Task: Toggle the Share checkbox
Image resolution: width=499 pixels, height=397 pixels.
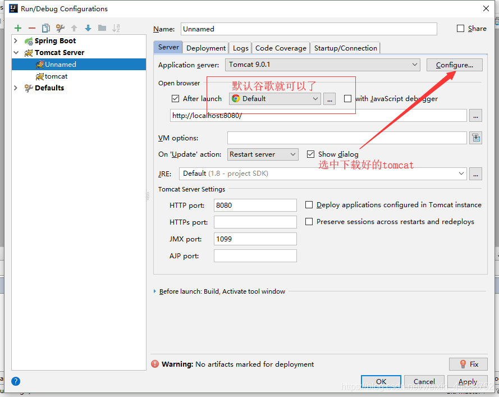Action: (x=460, y=29)
